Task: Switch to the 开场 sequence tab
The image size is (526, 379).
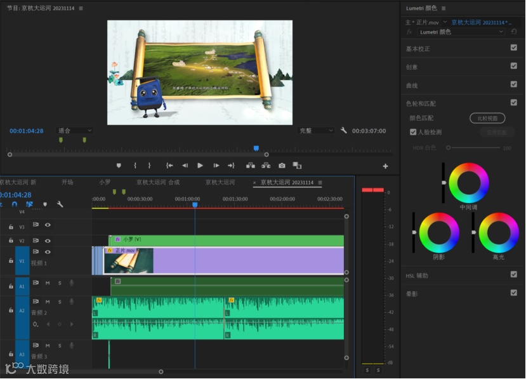Action: pos(67,182)
